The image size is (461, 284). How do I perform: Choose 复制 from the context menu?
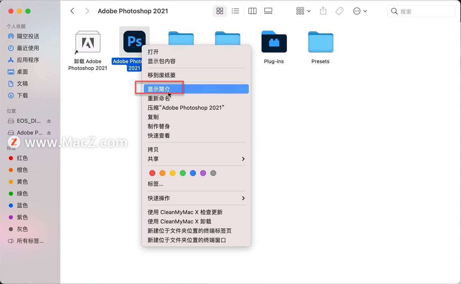pyautogui.click(x=196, y=117)
